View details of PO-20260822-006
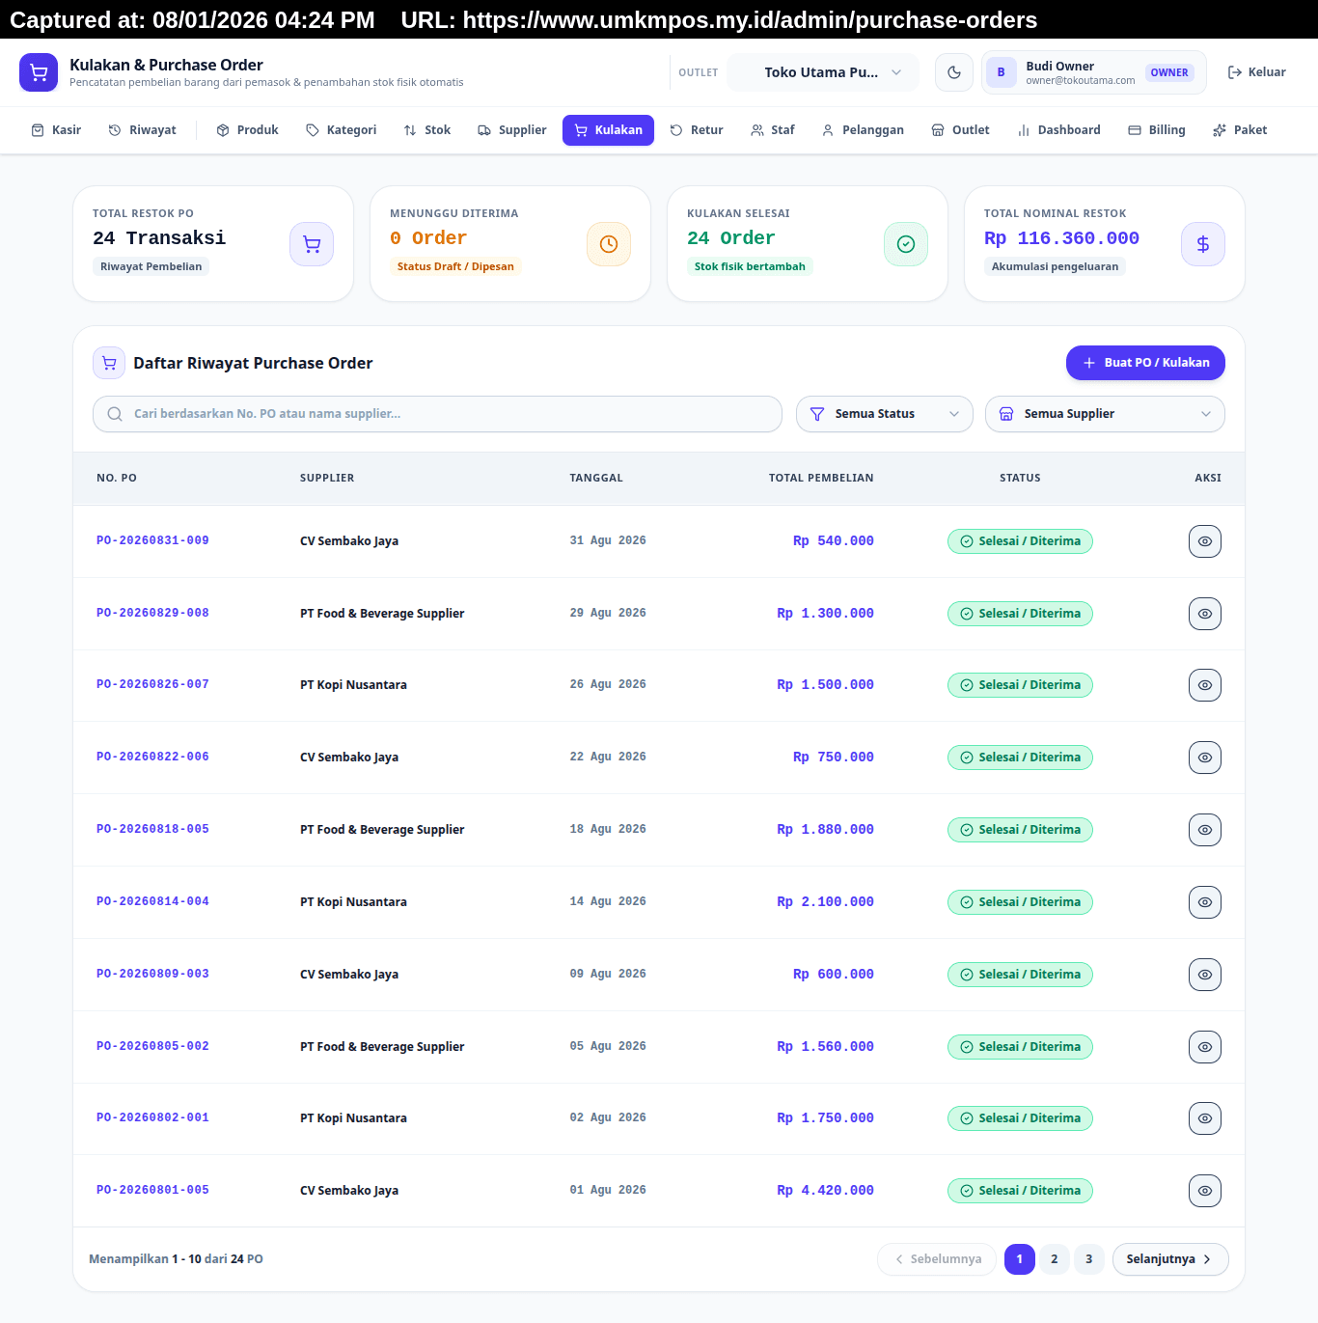The image size is (1318, 1323). point(1205,758)
